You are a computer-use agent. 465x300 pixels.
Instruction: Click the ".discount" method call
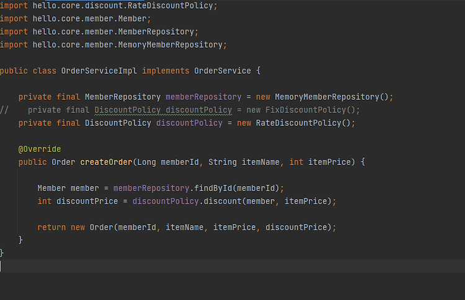(220, 201)
